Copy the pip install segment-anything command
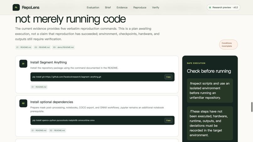253x142 pixels. pos(168,77)
